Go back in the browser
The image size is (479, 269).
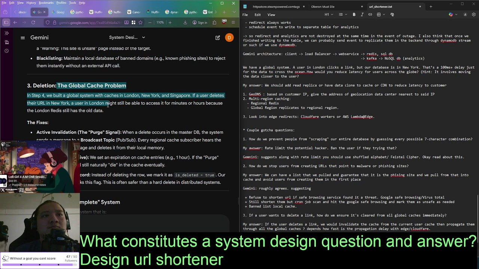pyautogui.click(x=15, y=22)
